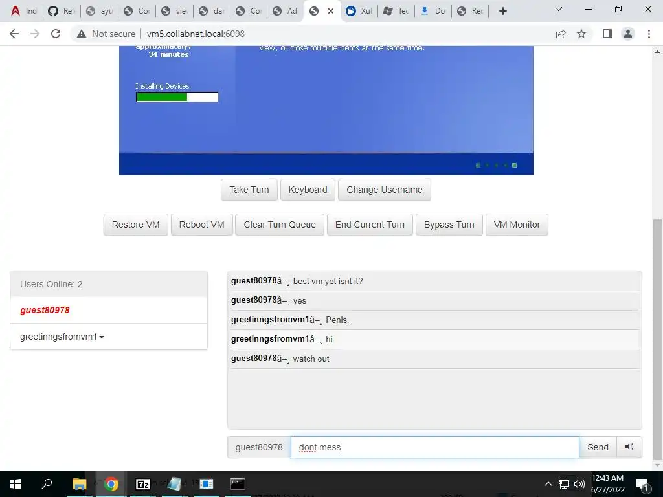Switch to the 'dar' browser tab
Viewport: 663px width, 497px height.
212,11
